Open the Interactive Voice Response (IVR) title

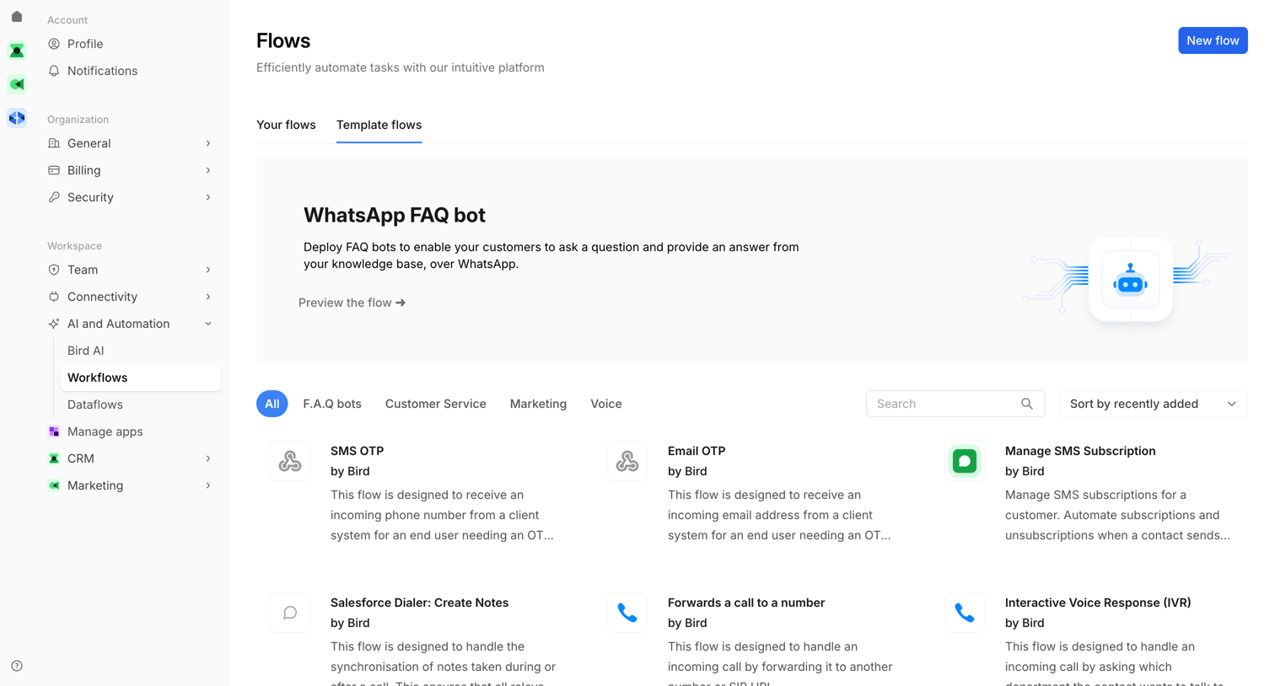pyautogui.click(x=1098, y=603)
